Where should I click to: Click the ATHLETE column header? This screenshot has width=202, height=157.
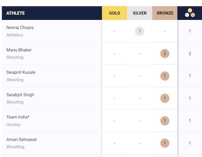point(15,13)
